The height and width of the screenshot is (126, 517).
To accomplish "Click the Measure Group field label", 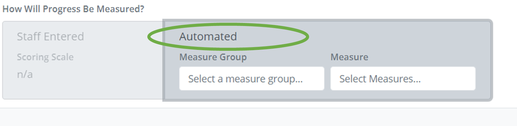I will coord(213,57).
